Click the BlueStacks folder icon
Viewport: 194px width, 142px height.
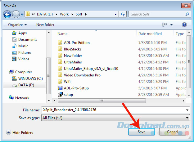pyautogui.click(x=60, y=49)
